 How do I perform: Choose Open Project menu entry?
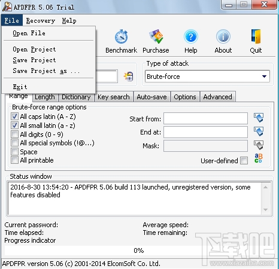(x=48, y=49)
